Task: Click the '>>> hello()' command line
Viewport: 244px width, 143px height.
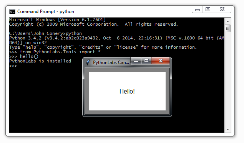Action: [x=24, y=56]
